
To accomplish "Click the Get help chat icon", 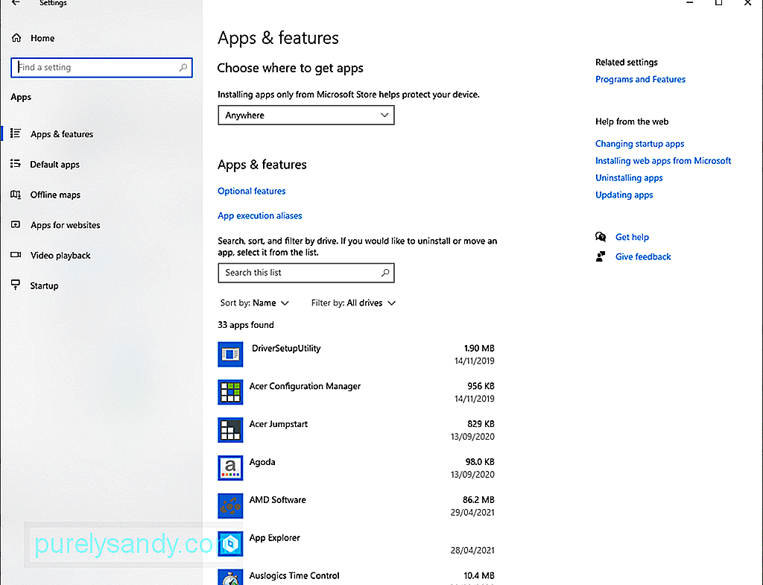I will point(601,236).
